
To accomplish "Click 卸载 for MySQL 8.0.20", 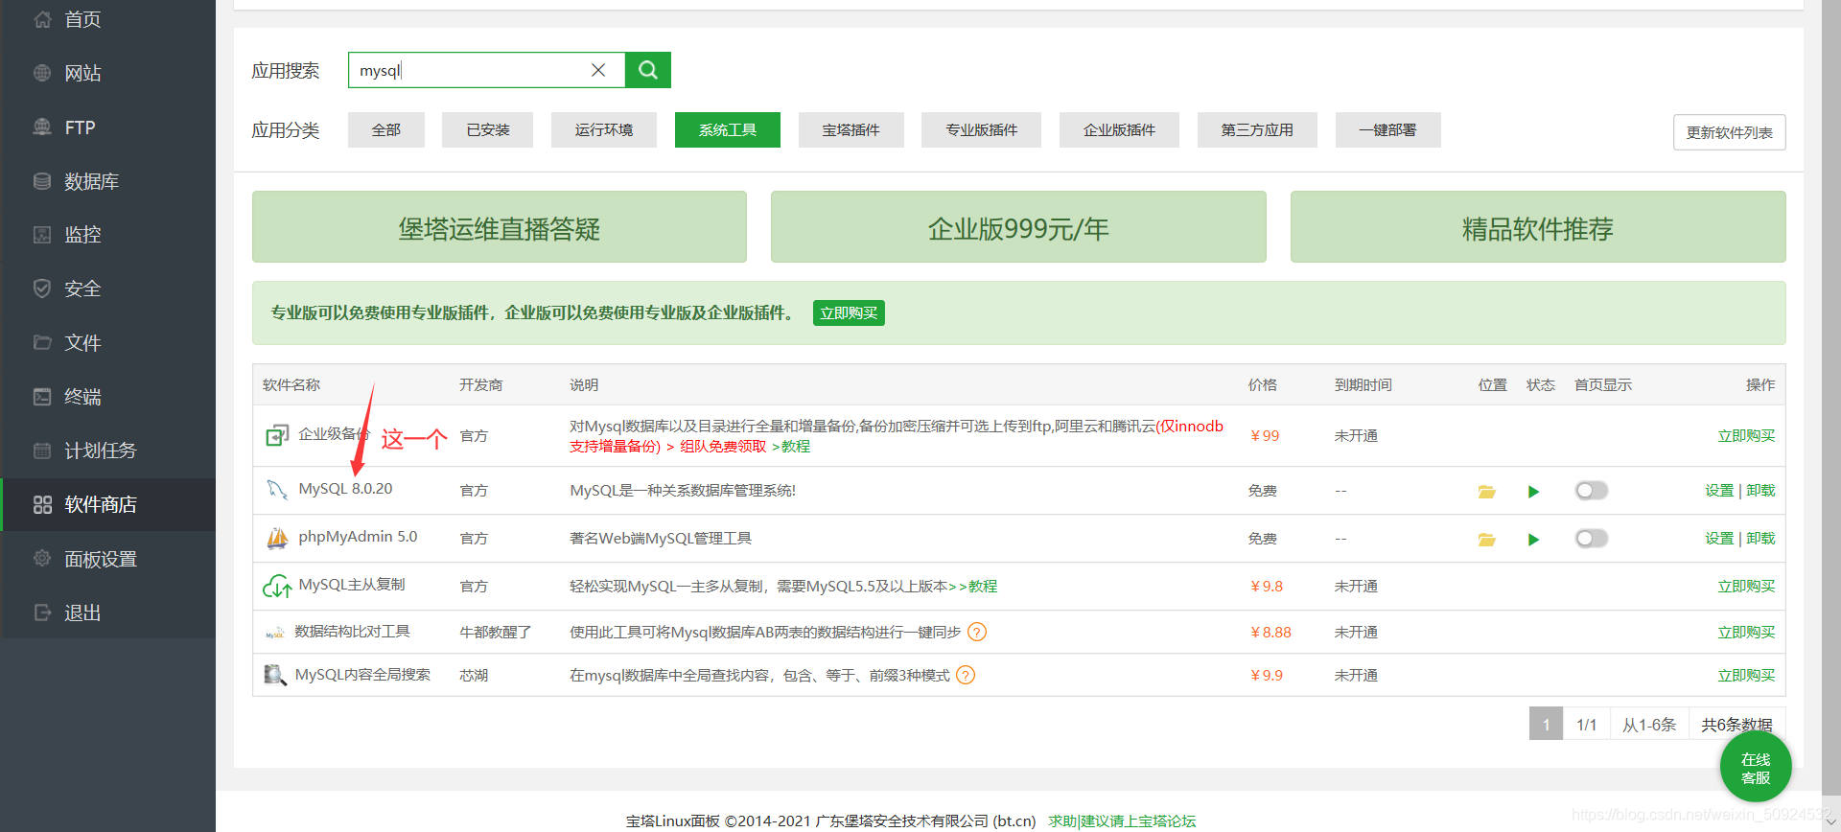I will (1760, 491).
